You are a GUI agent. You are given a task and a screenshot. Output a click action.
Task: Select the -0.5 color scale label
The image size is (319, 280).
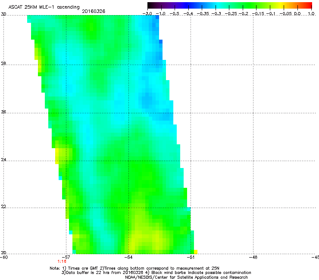[175, 14]
